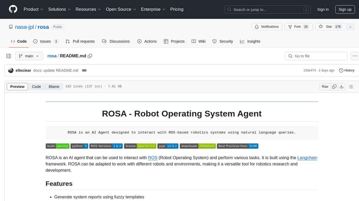359x201 pixels.
Task: Expand the Open Source menu
Action: click(x=121, y=9)
